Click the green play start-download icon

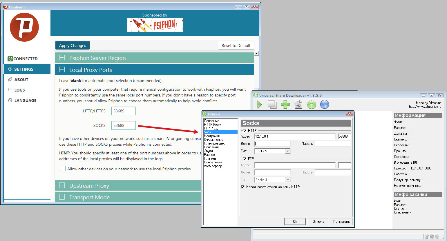259,105
